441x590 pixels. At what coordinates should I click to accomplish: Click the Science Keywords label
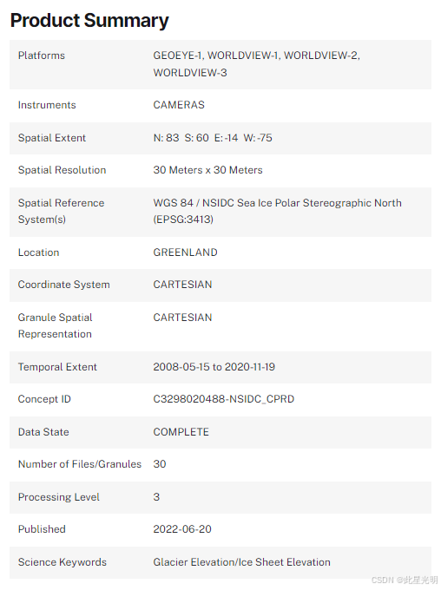click(63, 562)
